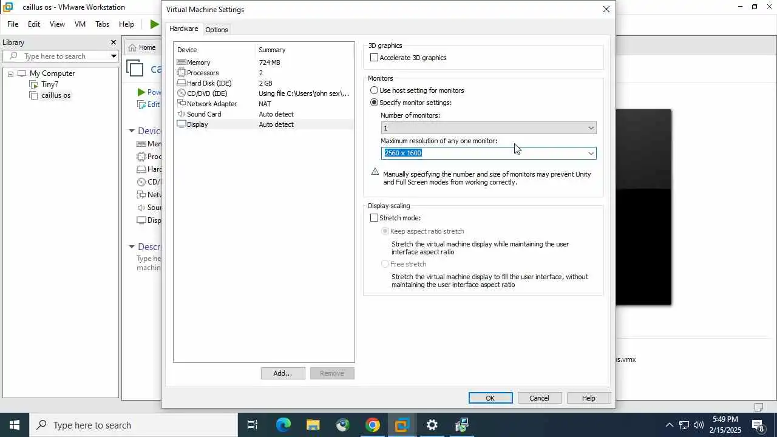The width and height of the screenshot is (777, 437).
Task: Open the Tabs menu
Action: (x=102, y=24)
